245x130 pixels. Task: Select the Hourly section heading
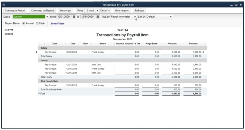44,60
